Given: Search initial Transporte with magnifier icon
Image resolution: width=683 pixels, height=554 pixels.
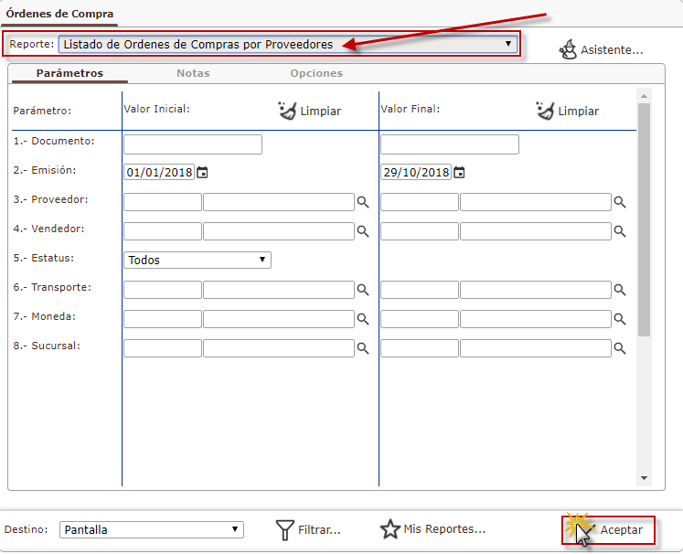Looking at the screenshot, I should click(x=363, y=290).
